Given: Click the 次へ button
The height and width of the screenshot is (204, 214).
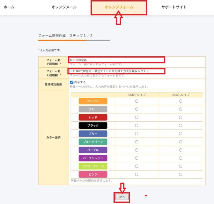Looking at the screenshot, I should point(122,197).
